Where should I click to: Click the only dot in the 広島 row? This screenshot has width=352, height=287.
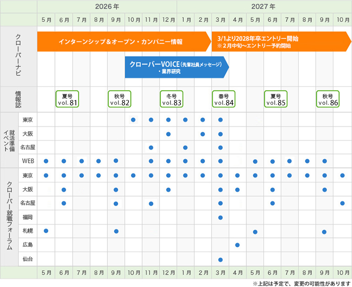(x=237, y=245)
